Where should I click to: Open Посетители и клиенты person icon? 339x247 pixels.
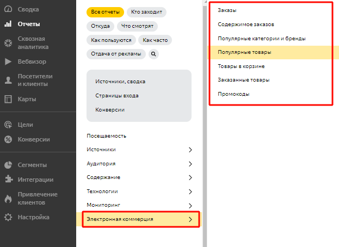point(8,80)
